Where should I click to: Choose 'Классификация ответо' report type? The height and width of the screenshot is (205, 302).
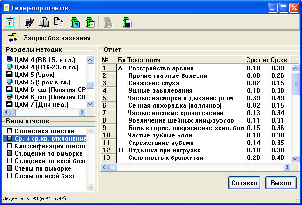[44, 146]
